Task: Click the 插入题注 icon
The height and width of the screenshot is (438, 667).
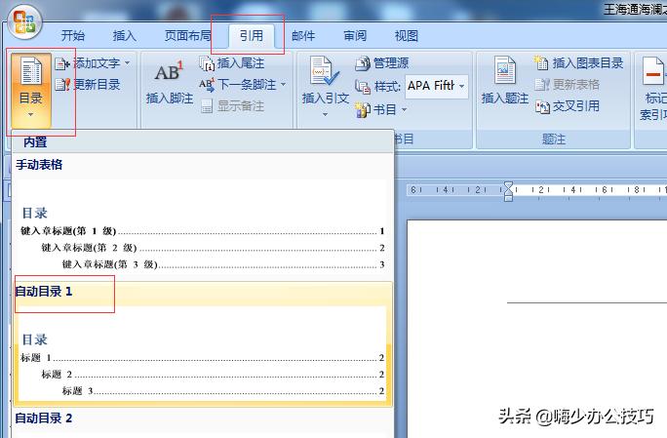Action: pos(504,70)
